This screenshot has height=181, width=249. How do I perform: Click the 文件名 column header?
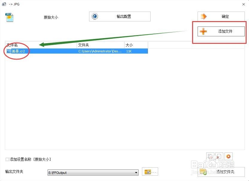[41, 45]
